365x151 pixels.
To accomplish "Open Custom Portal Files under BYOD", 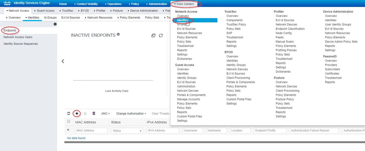I will [x=239, y=99].
